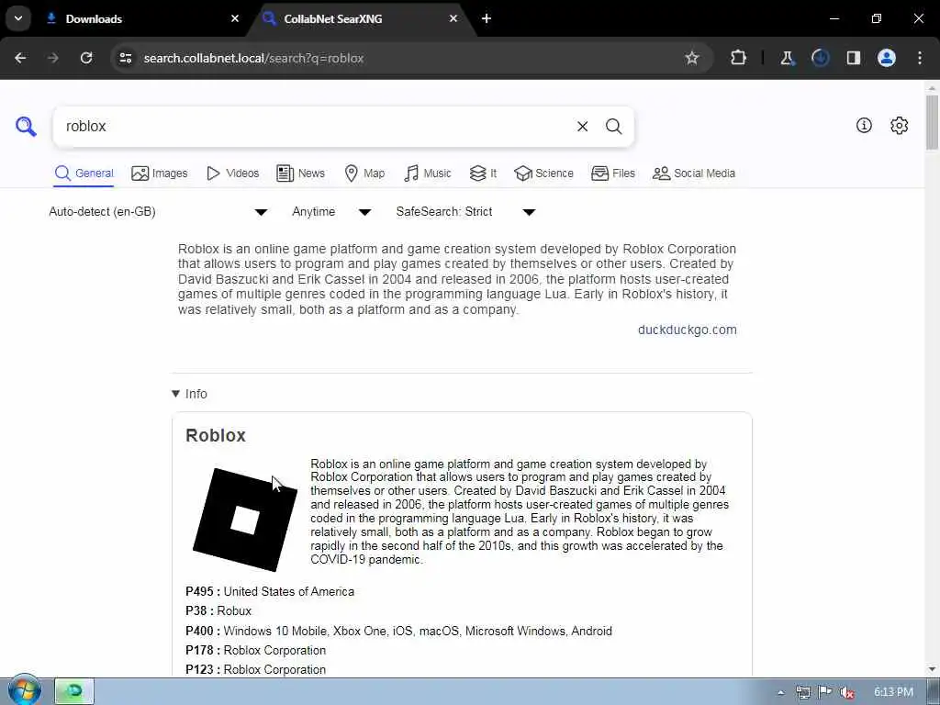Collapse the Info section

coord(189,394)
